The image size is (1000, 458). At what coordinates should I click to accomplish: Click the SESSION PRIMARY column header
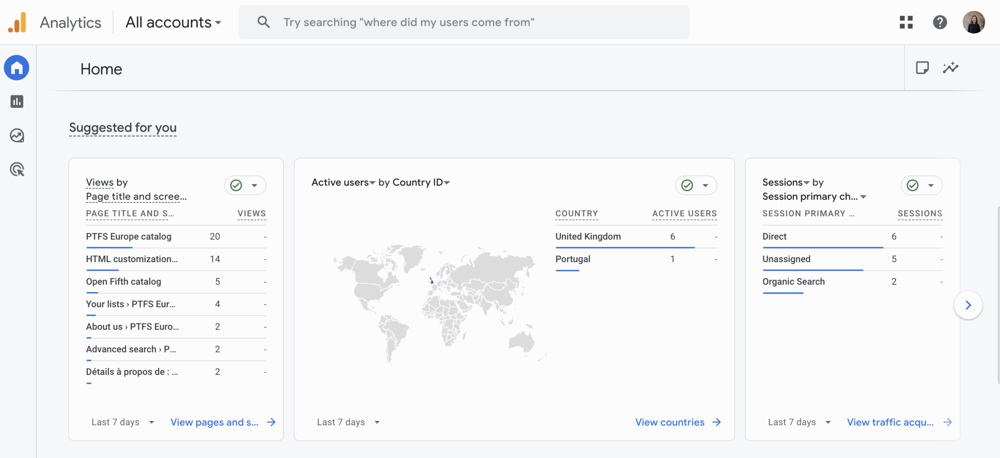pos(808,213)
